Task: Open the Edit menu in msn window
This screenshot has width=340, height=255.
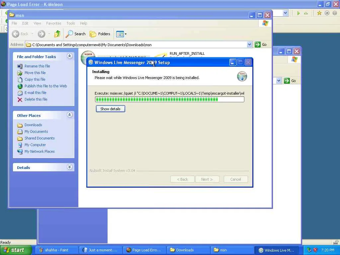Action: (25, 23)
